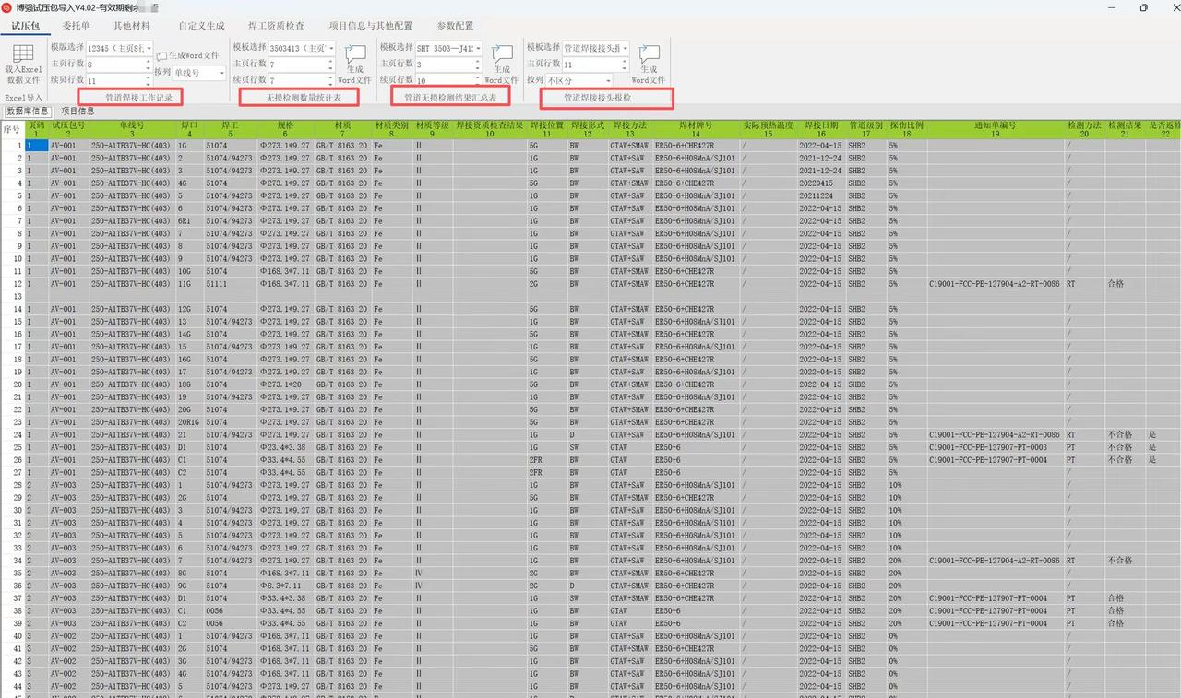
Task: Click 生成Word文件 icon in 管道焊接接头报检 group
Action: point(649,55)
